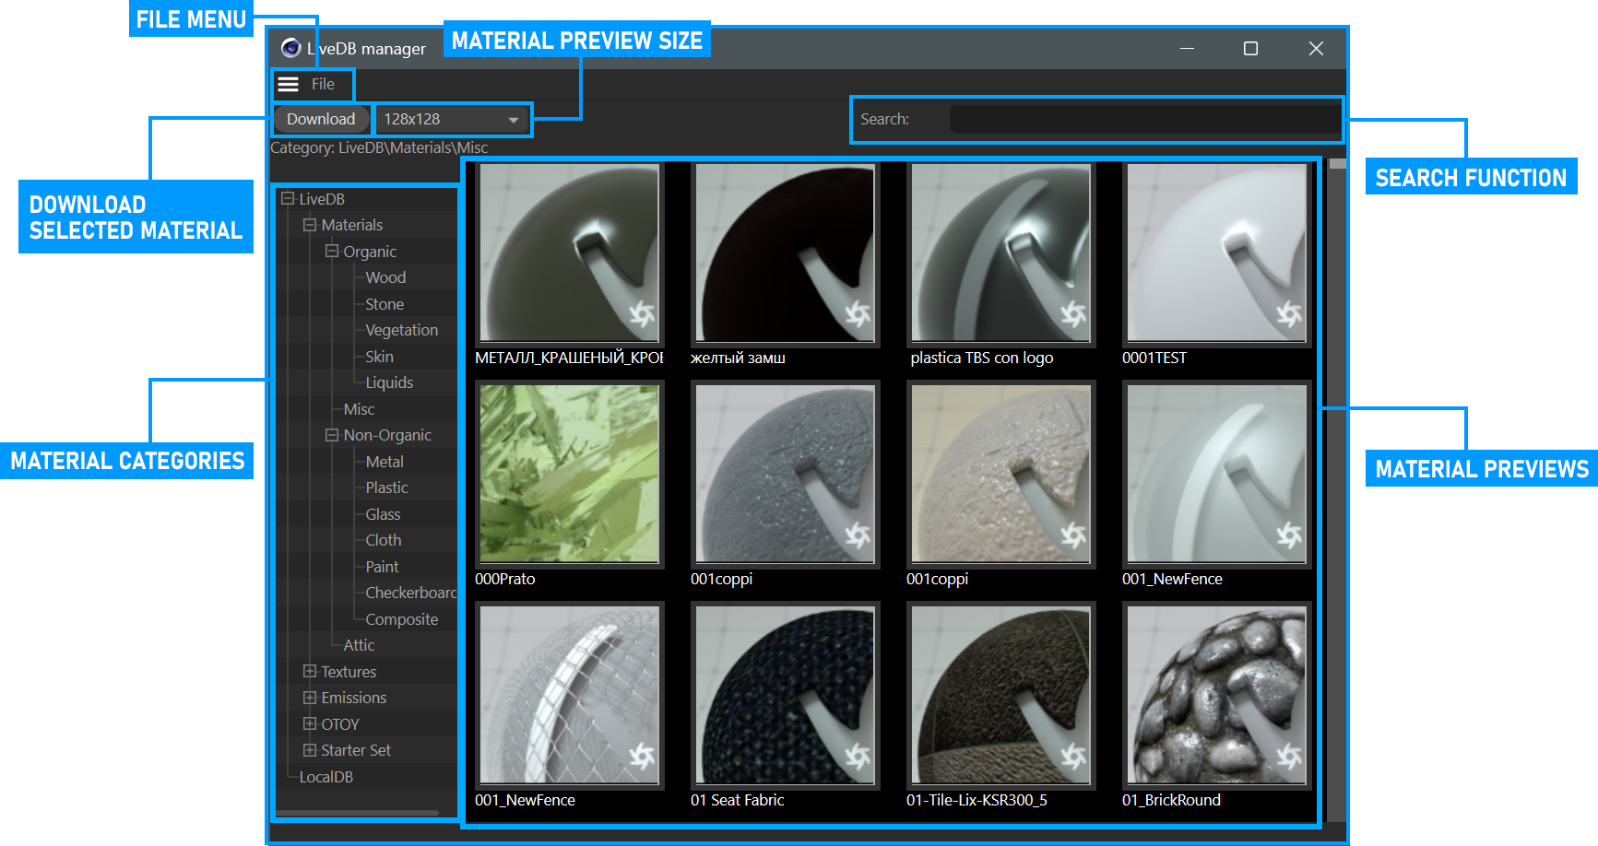The image size is (1598, 846).
Task: Open the LocalDB tree item
Action: (x=326, y=778)
